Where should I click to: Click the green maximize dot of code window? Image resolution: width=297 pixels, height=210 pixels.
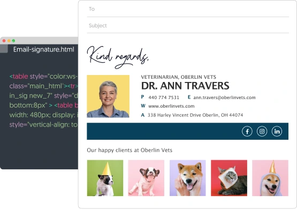pyautogui.click(x=13, y=41)
